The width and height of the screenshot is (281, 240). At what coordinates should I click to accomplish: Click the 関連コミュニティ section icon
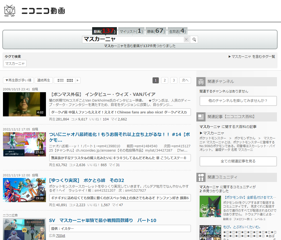point(201,177)
